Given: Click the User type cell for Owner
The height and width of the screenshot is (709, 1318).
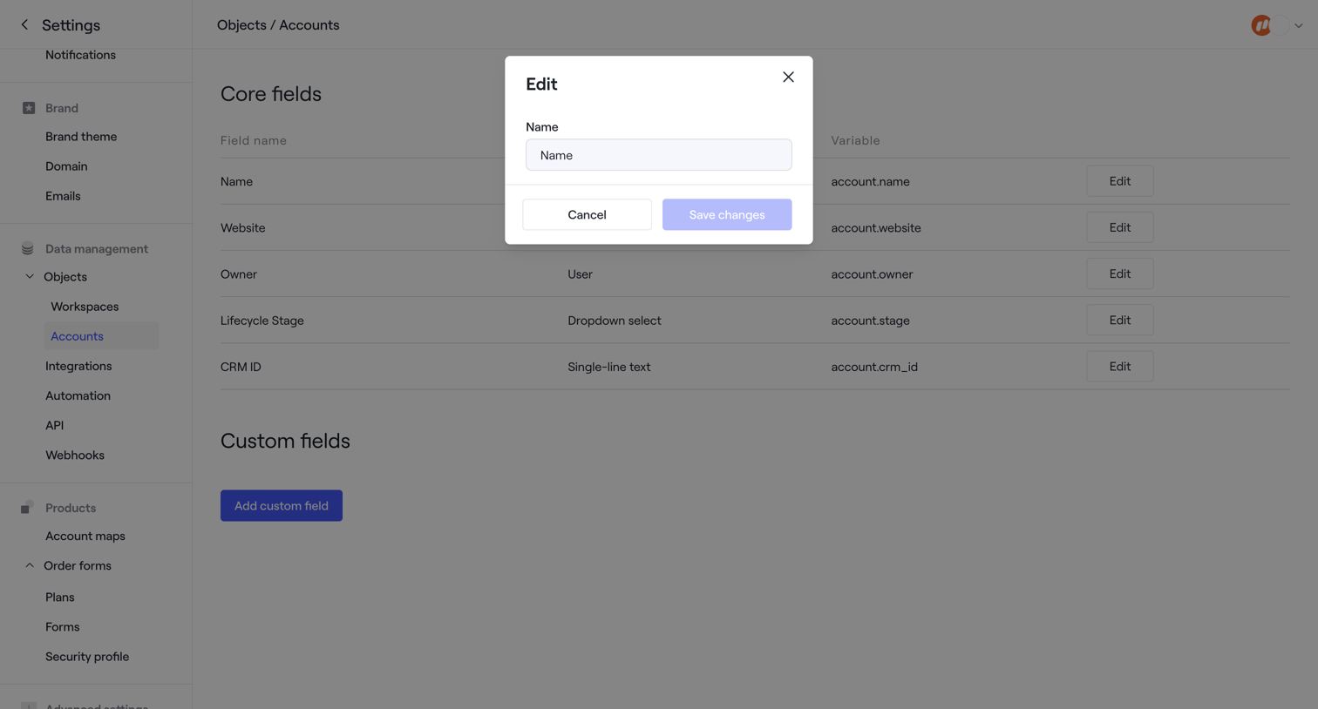Looking at the screenshot, I should tap(580, 273).
